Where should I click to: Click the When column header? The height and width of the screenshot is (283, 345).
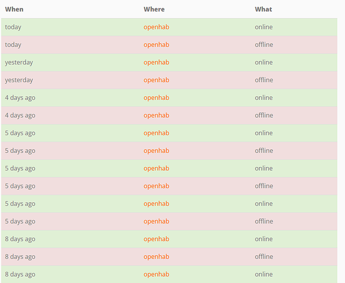(x=14, y=9)
